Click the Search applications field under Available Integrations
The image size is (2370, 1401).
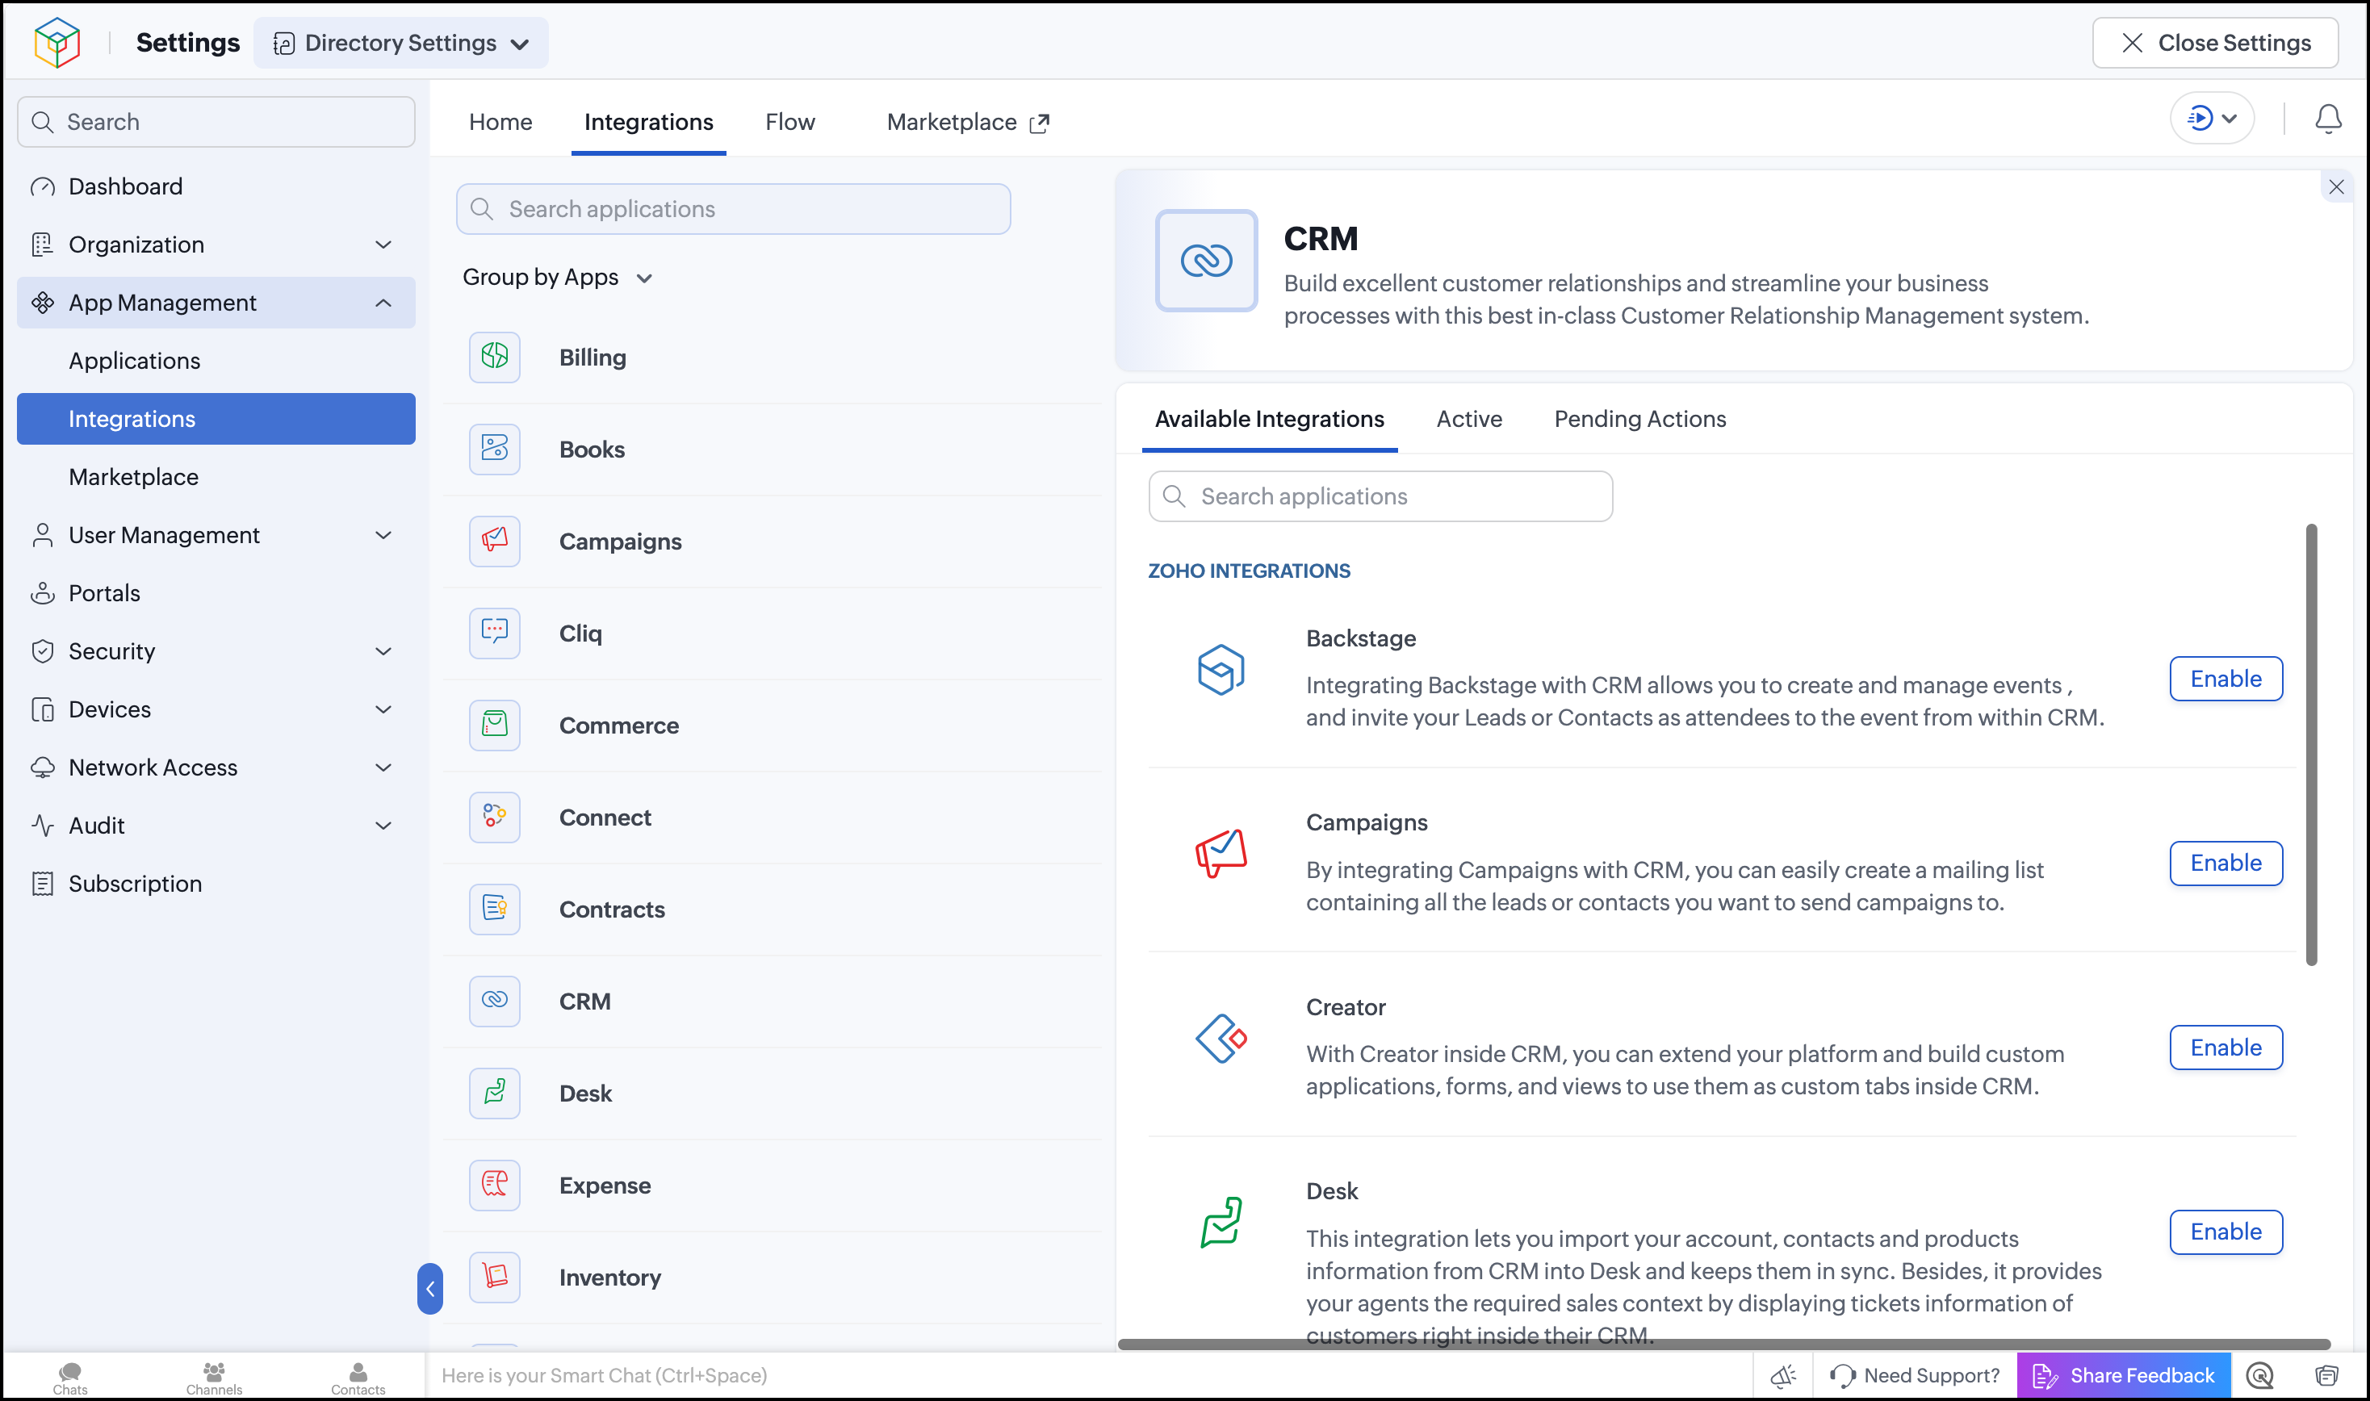(1380, 496)
